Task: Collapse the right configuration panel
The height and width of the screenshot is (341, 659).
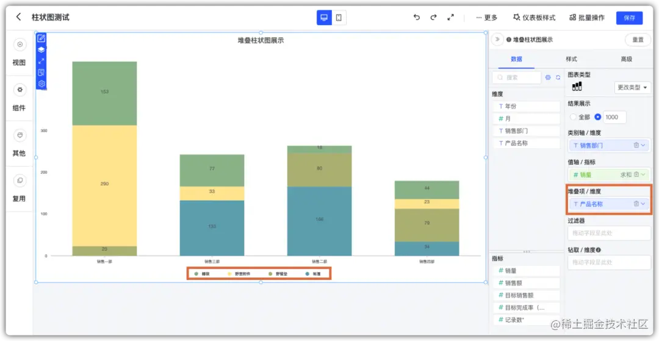Action: point(497,40)
